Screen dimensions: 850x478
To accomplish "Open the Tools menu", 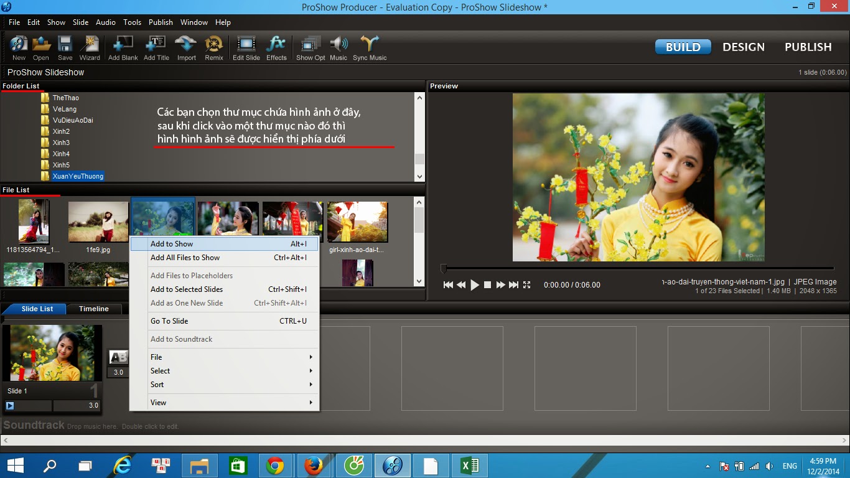I will click(132, 22).
